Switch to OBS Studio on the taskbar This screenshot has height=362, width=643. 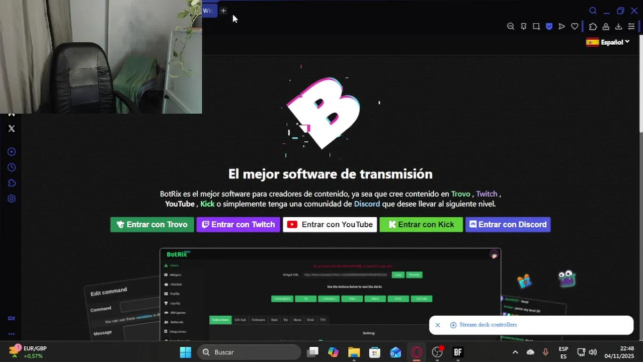[x=437, y=352]
